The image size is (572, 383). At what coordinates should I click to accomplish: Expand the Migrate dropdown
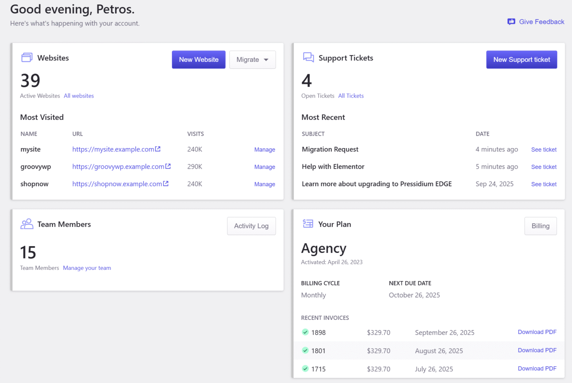point(252,60)
